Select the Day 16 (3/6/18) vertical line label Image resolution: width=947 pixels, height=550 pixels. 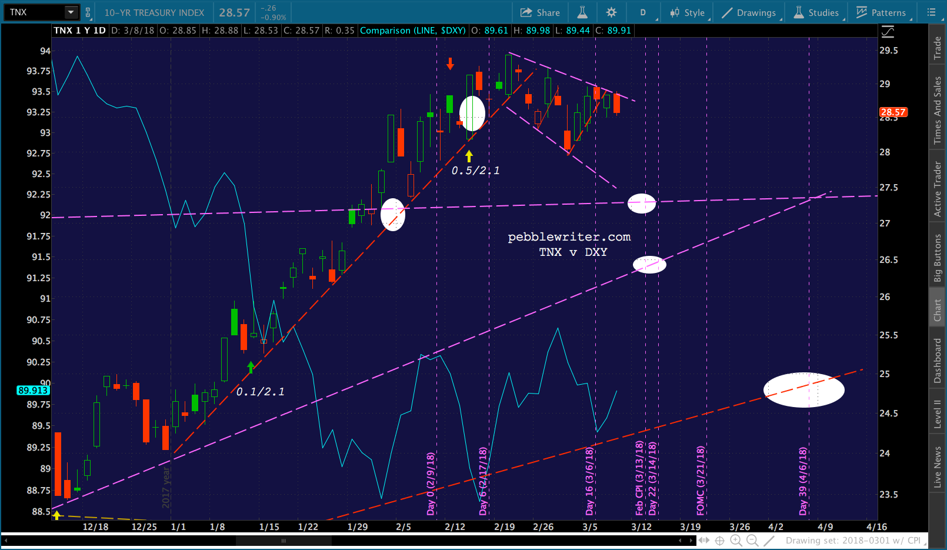[x=589, y=481]
